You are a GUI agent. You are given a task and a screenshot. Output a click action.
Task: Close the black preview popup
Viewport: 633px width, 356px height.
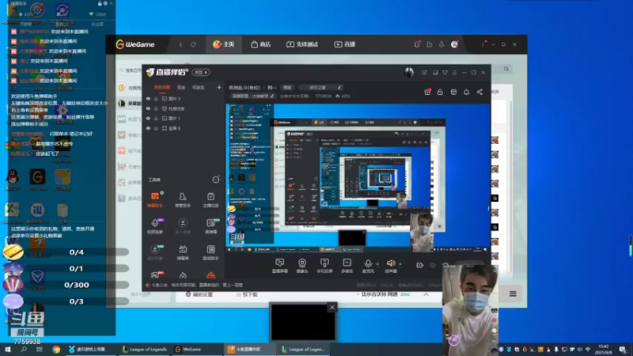pyautogui.click(x=332, y=307)
